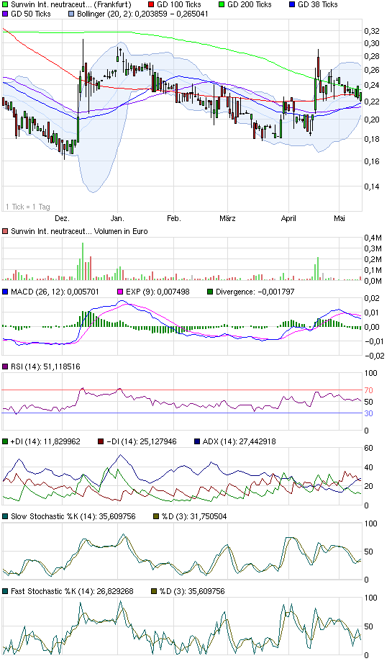The width and height of the screenshot is (392, 661).
Task: Click the red RSI 70 level label
Action: click(x=368, y=391)
